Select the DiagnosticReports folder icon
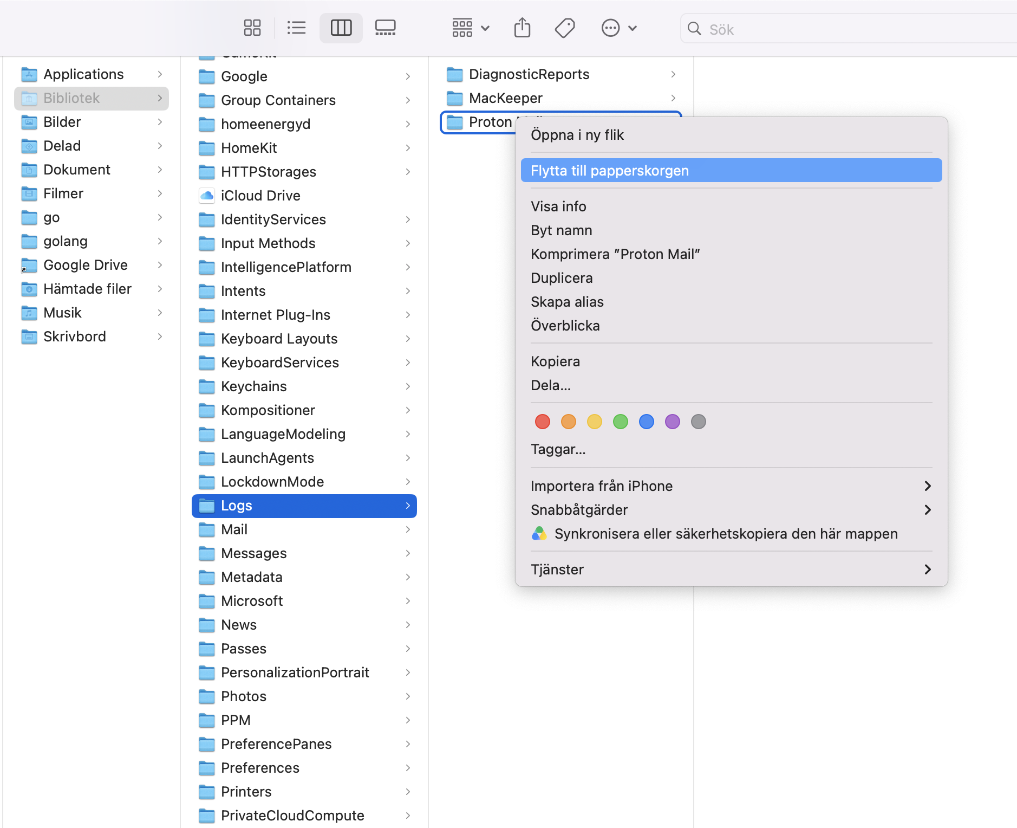The image size is (1017, 828). [455, 74]
